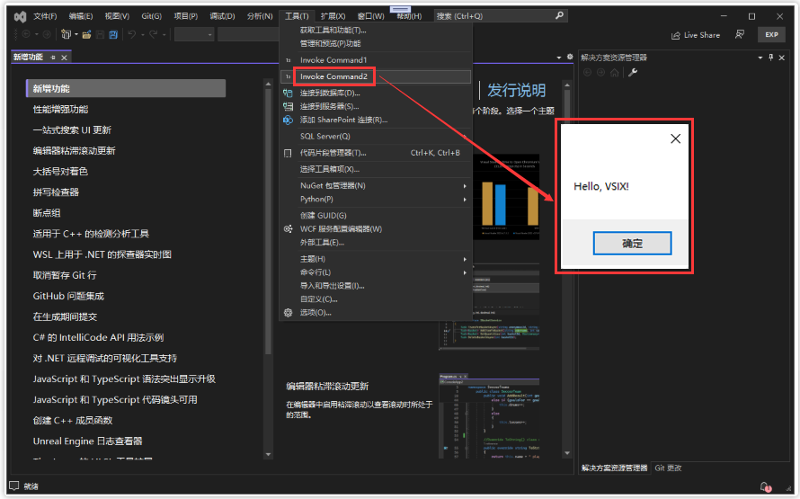Open the 扩展(X) menu
This screenshot has width=800, height=499.
333,16
